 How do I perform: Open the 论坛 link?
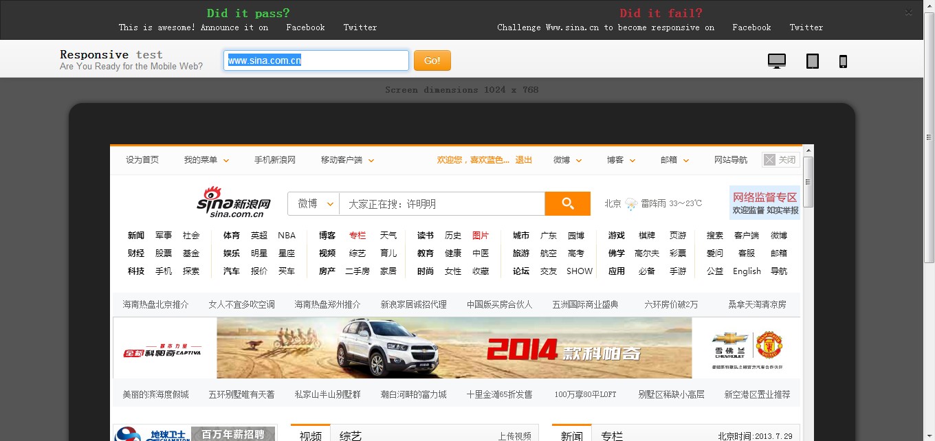pos(521,271)
